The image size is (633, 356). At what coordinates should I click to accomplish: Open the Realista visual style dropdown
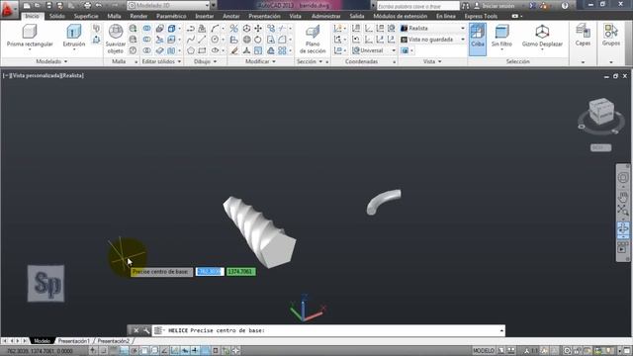433,29
